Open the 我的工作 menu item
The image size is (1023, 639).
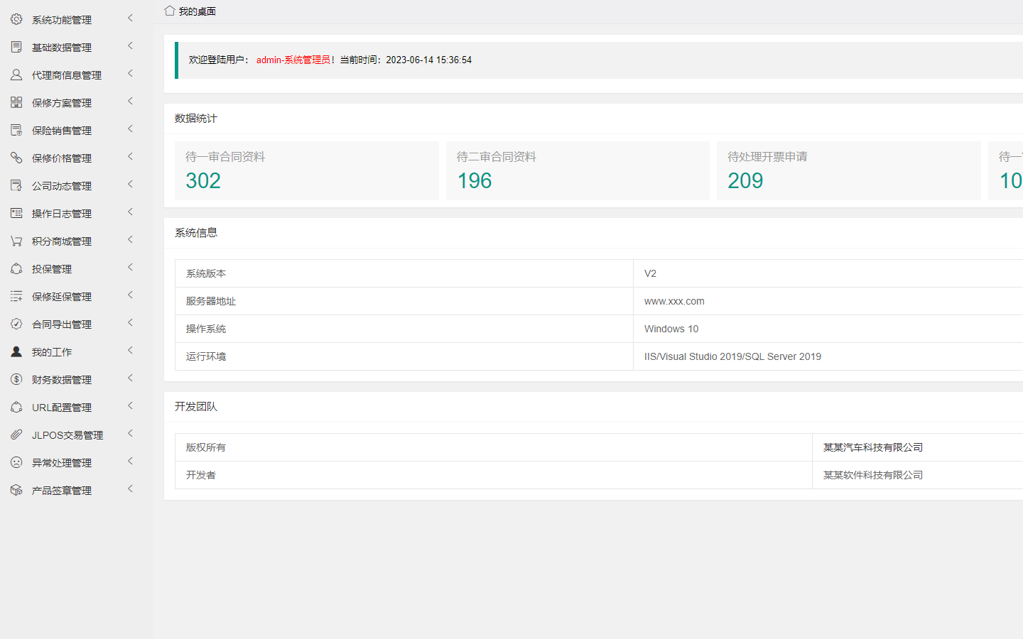click(52, 352)
